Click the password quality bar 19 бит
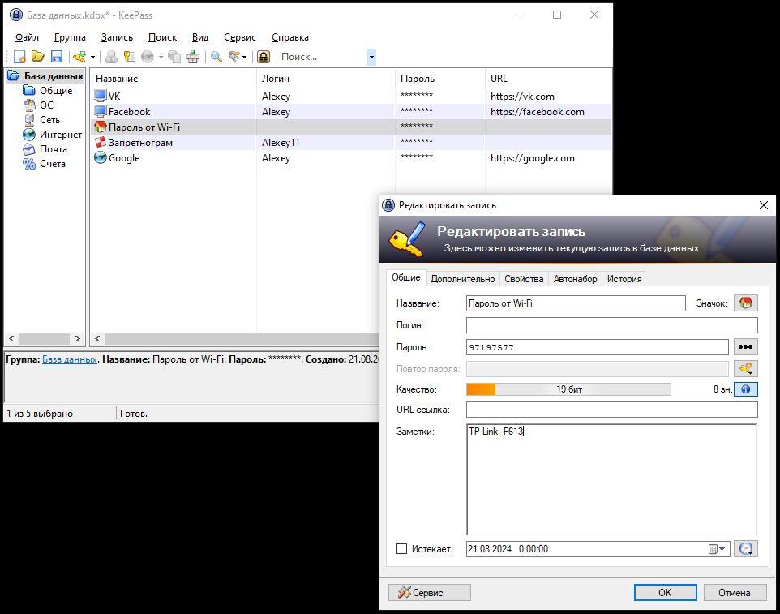 (x=568, y=389)
